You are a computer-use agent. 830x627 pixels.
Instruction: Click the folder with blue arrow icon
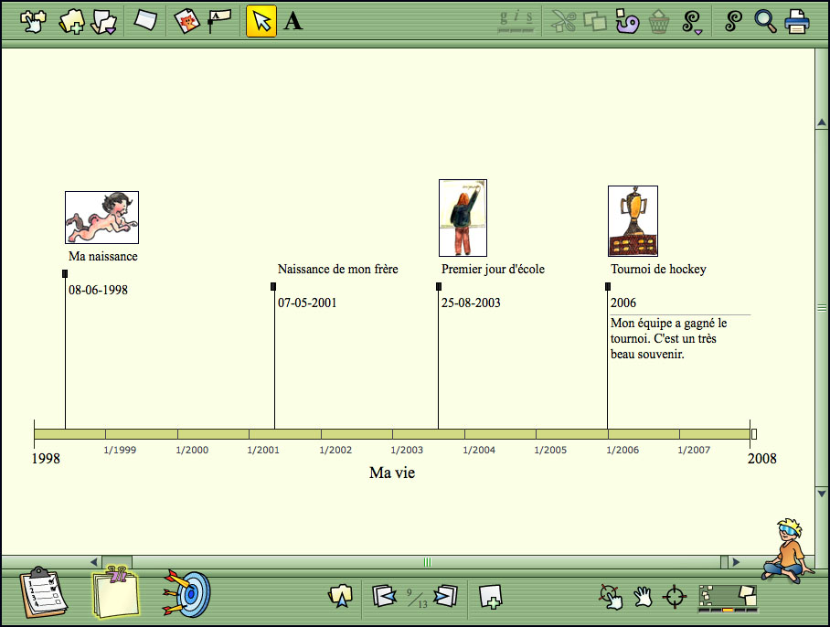[x=340, y=596]
